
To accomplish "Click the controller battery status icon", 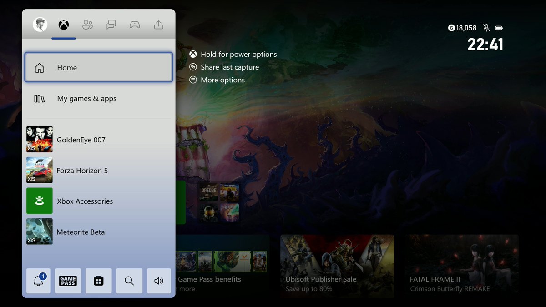I will (x=499, y=28).
